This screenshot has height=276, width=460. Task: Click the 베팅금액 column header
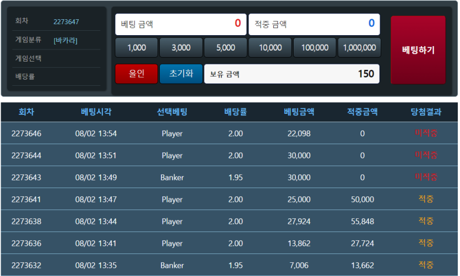tap(299, 112)
